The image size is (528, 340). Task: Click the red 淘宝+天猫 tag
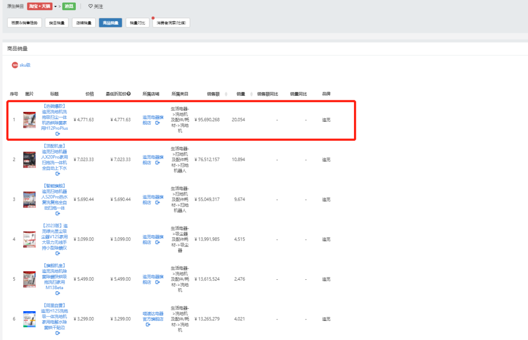40,6
